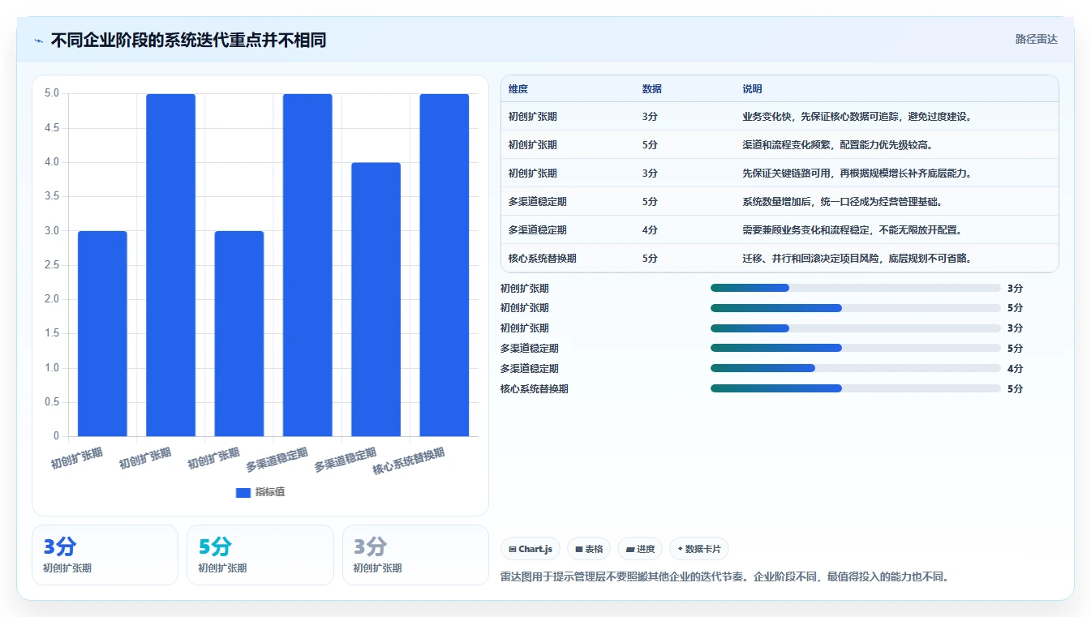Image resolution: width=1091 pixels, height=617 pixels.
Task: Toggle the 指标值 legend color box
Action: [x=243, y=492]
